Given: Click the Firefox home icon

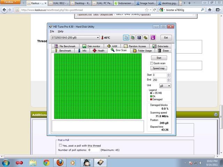Looking at the screenshot, I should 210,10.
